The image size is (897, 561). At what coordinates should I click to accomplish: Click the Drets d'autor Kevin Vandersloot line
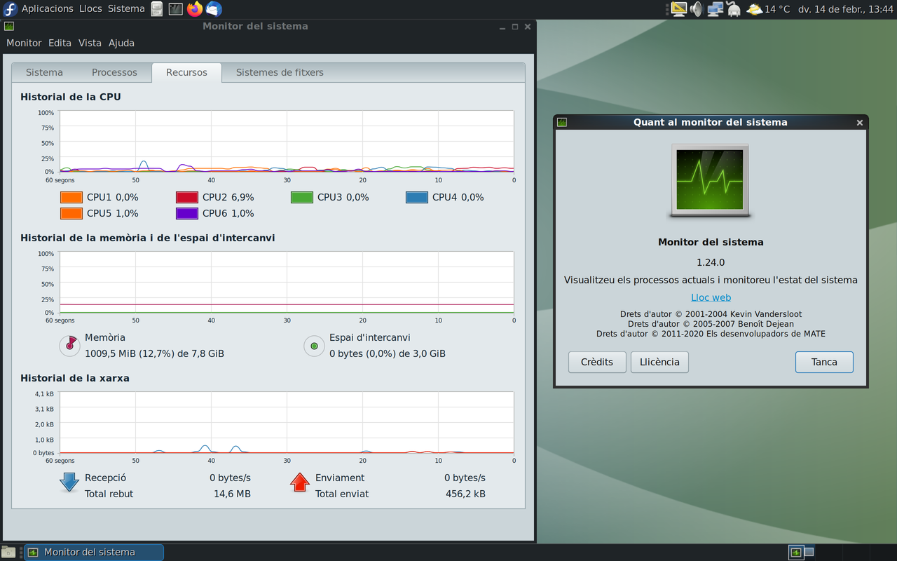tap(711, 314)
